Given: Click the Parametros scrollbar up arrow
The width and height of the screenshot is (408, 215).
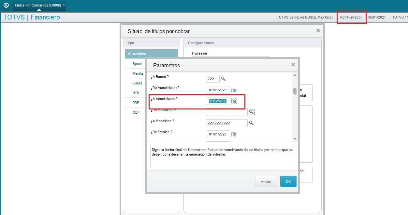Looking at the screenshot, I should click(x=295, y=75).
